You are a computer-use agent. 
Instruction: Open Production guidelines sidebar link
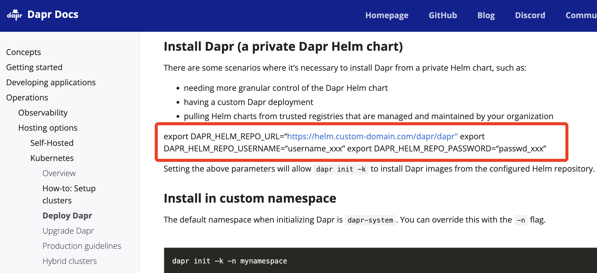82,246
